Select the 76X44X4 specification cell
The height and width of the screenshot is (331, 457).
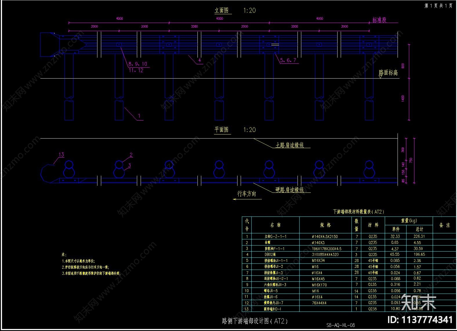tap(319, 303)
